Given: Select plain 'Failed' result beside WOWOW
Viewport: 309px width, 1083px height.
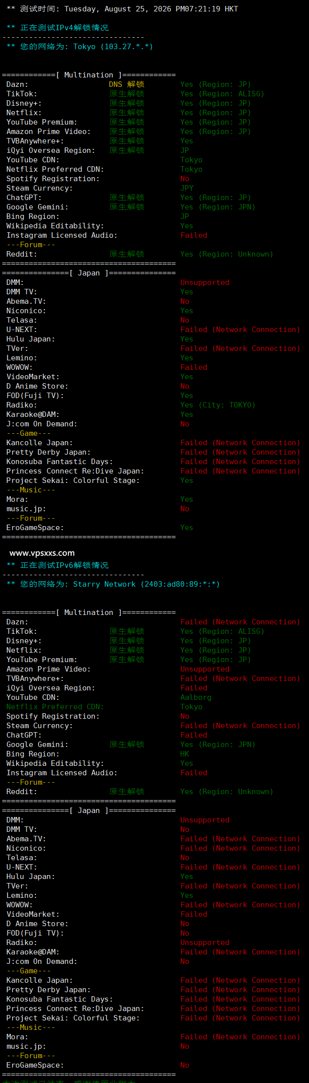Looking at the screenshot, I should click(194, 367).
